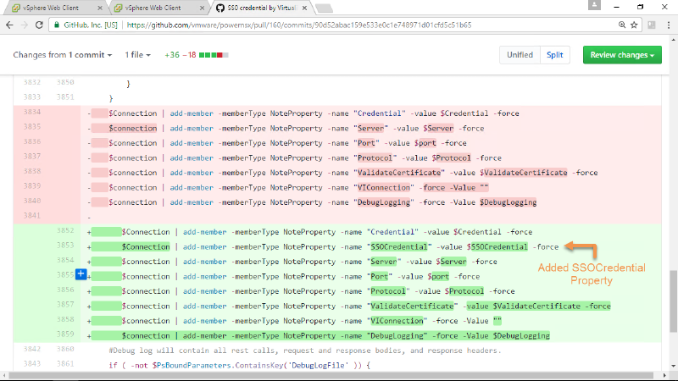Open the zoom magnifier icon in address bar
The width and height of the screenshot is (678, 381).
[x=622, y=25]
